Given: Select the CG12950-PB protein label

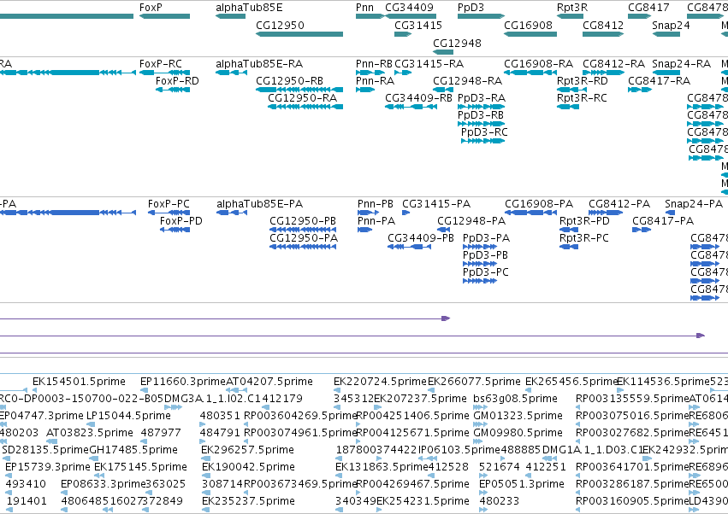Looking at the screenshot, I should coord(303,221).
